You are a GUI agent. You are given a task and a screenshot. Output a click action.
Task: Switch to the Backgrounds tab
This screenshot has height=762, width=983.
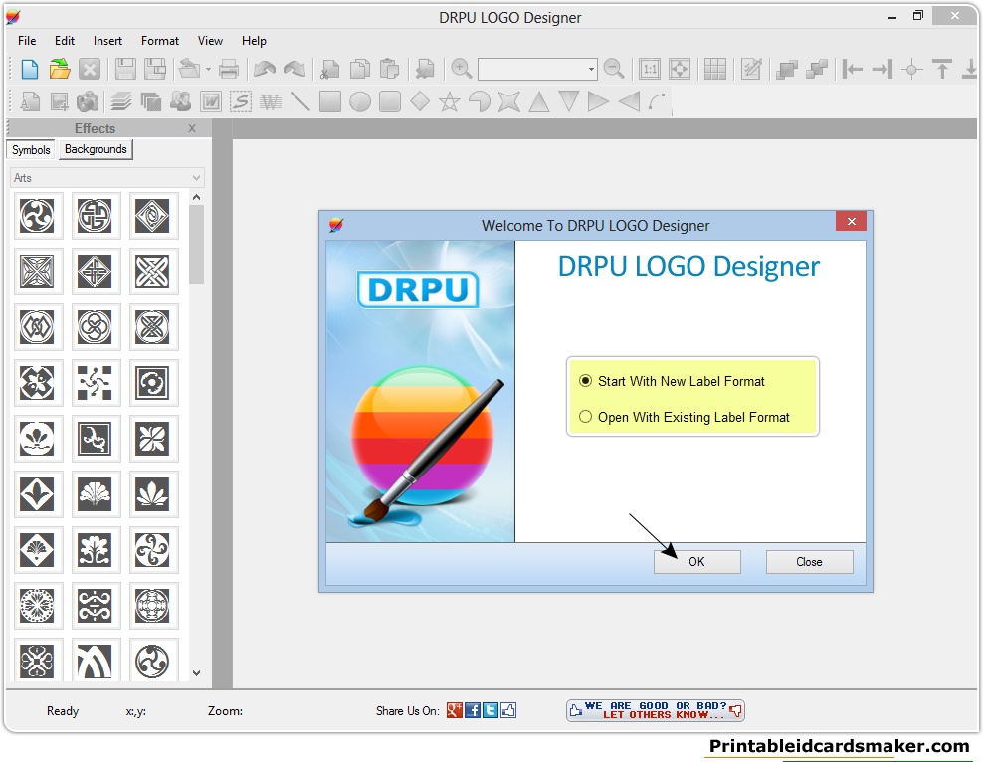[96, 149]
